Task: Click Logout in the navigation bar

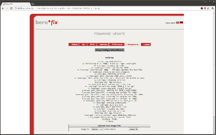Action: [x=146, y=45]
